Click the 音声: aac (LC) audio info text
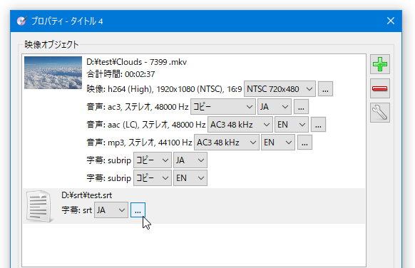 coord(146,125)
